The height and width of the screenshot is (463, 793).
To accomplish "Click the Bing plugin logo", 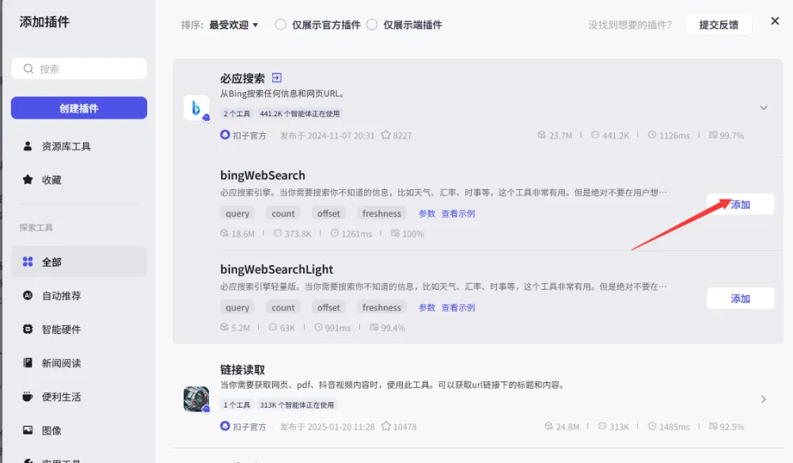I will (x=196, y=108).
